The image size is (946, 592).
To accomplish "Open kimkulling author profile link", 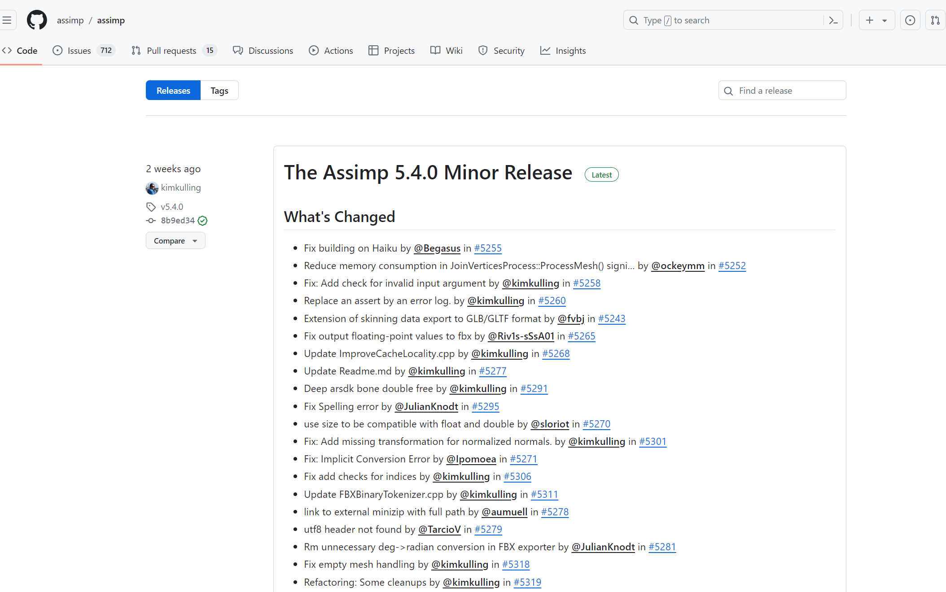I will [x=181, y=187].
